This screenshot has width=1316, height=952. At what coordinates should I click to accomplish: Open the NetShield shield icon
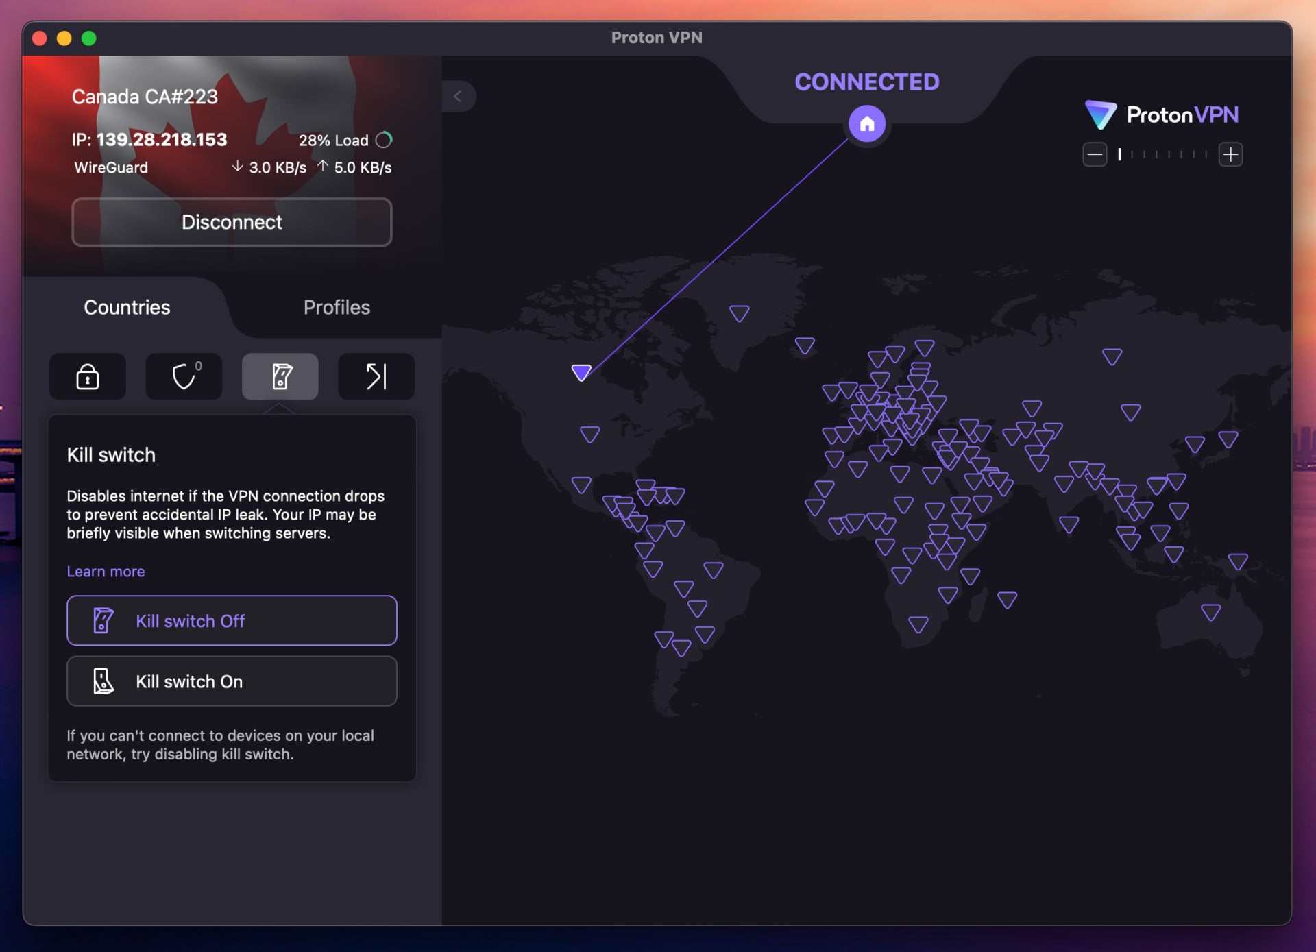coord(184,376)
